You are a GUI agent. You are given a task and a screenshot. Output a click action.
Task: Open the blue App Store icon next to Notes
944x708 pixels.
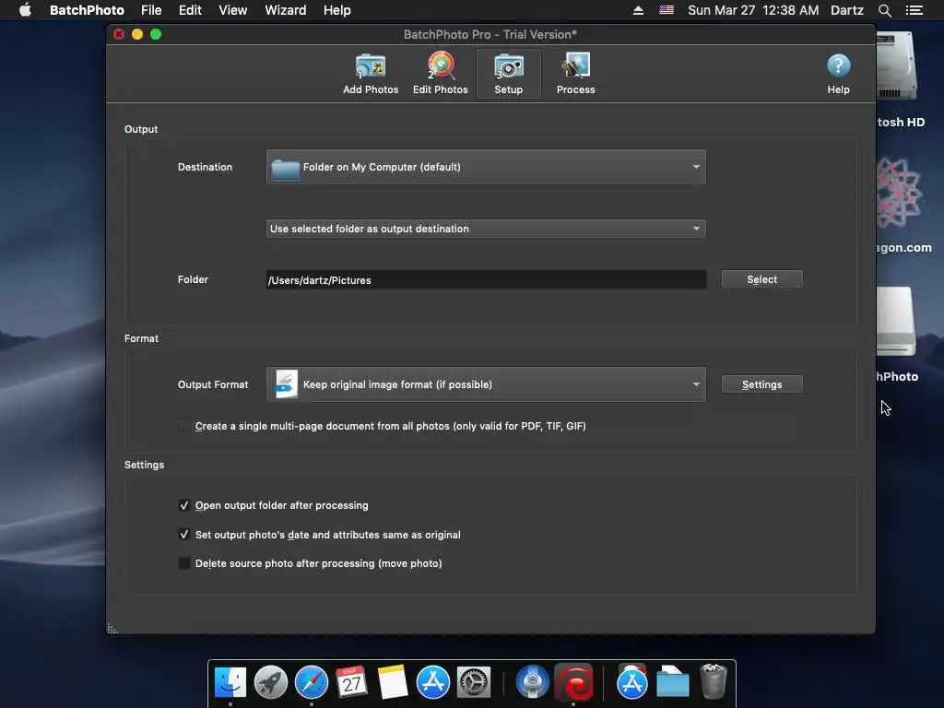[x=433, y=683]
